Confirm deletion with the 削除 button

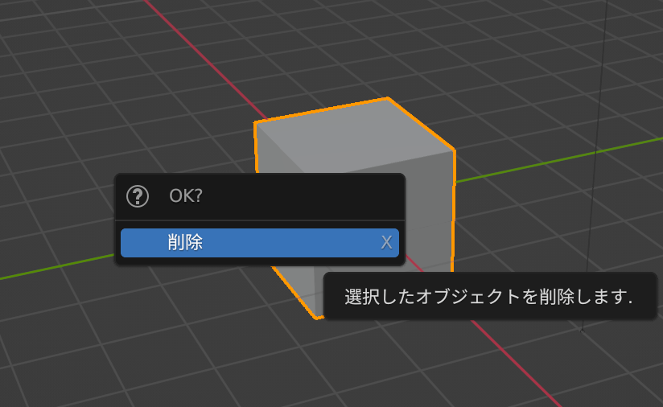tap(260, 243)
